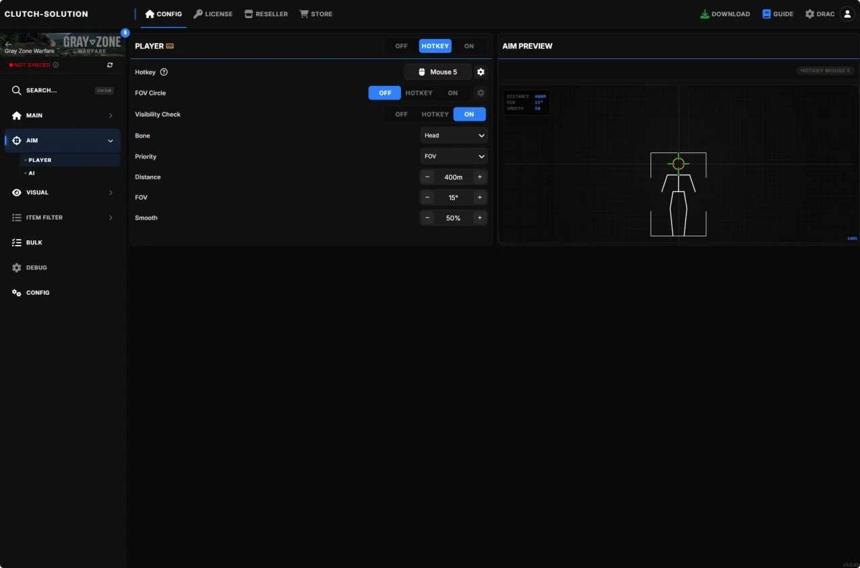Screen dimensions: 860x568
Task: Click the back arrow on Gray Zone Warfare banner
Action: [8, 44]
